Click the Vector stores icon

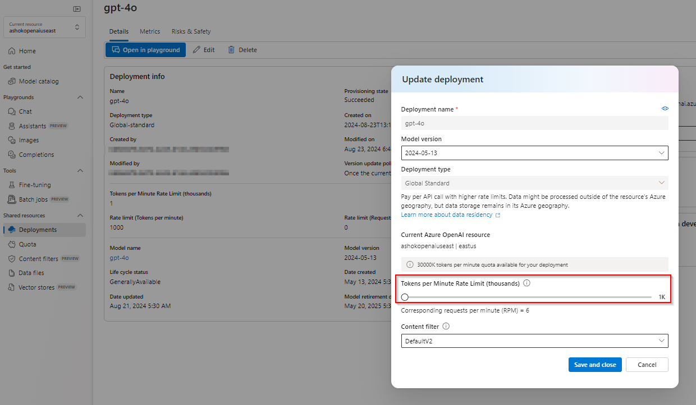coord(12,287)
